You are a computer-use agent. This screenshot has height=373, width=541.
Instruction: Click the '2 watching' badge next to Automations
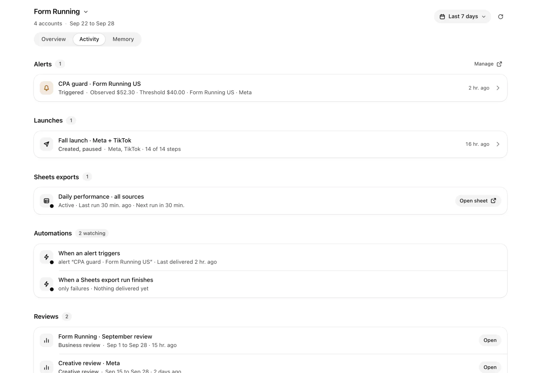[x=92, y=233]
